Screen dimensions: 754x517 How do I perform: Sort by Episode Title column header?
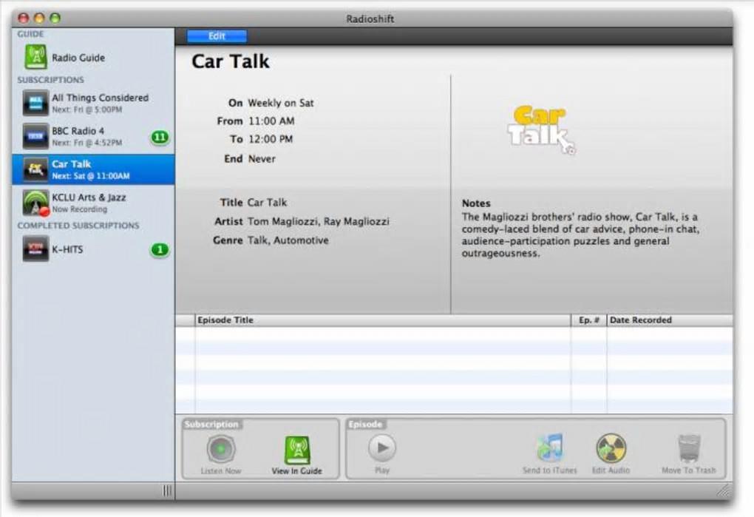383,320
